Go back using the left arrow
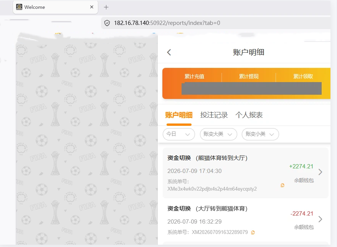 click(169, 52)
